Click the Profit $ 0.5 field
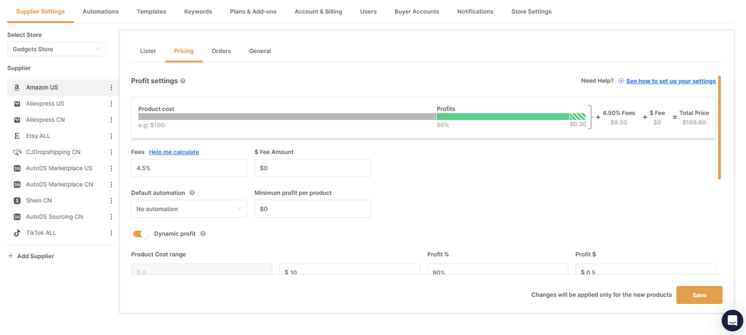 pos(646,269)
